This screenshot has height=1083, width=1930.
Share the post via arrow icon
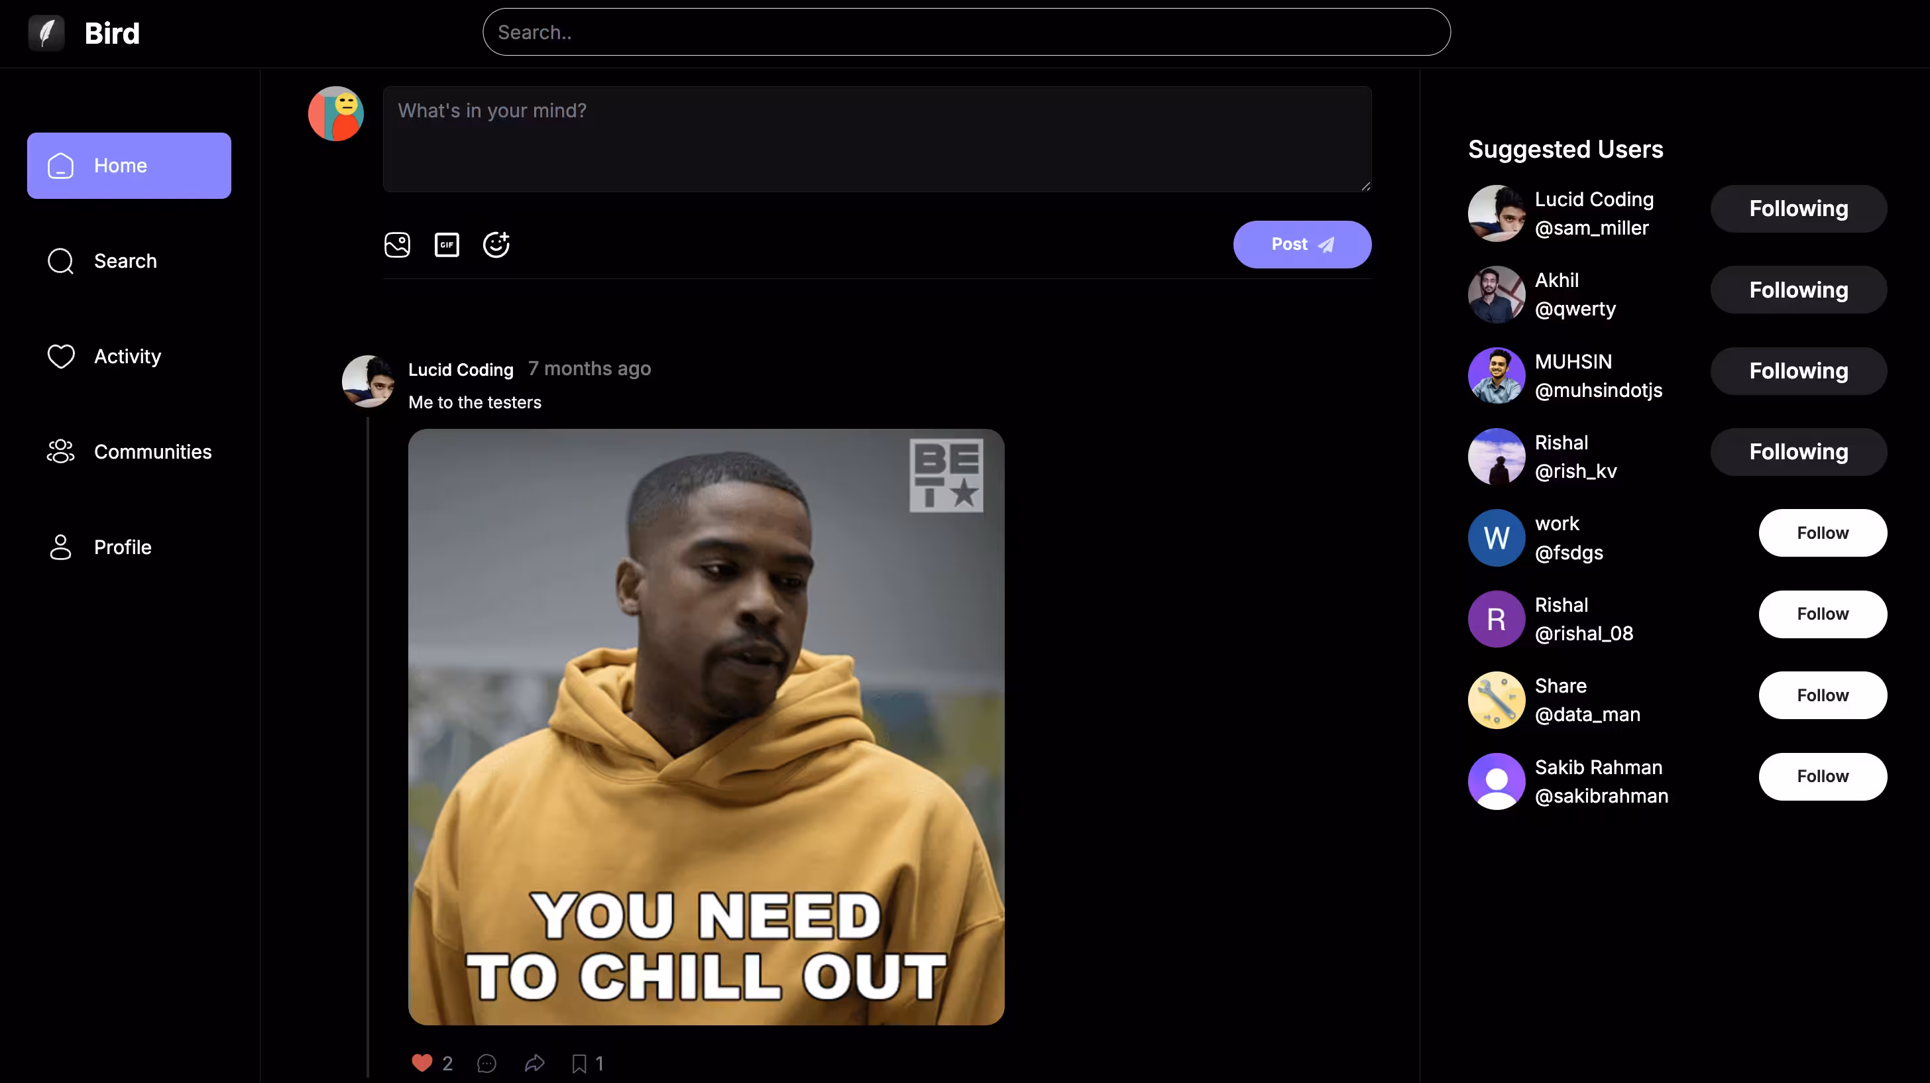pyautogui.click(x=534, y=1062)
